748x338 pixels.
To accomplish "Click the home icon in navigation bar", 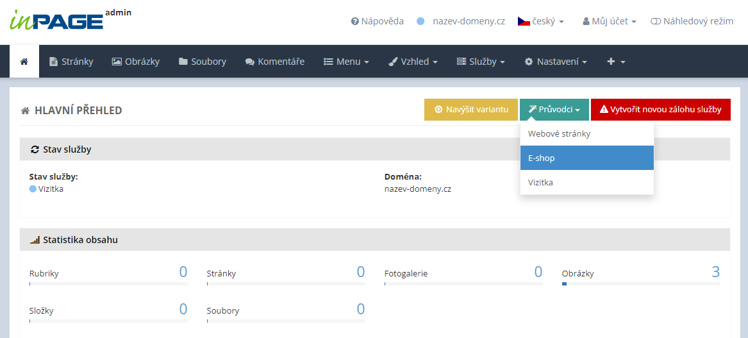I will coord(24,62).
